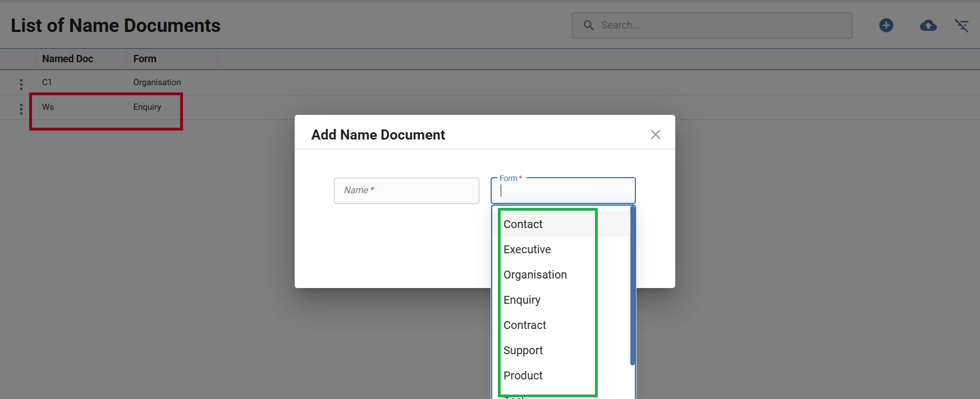
Task: Choose Organisation in the Form dropdown
Action: point(561,275)
